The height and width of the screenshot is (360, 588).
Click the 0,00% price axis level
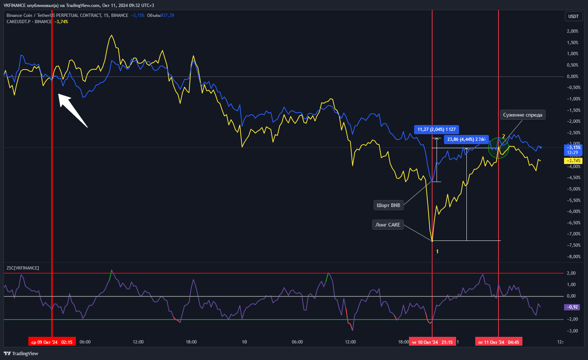tap(573, 76)
